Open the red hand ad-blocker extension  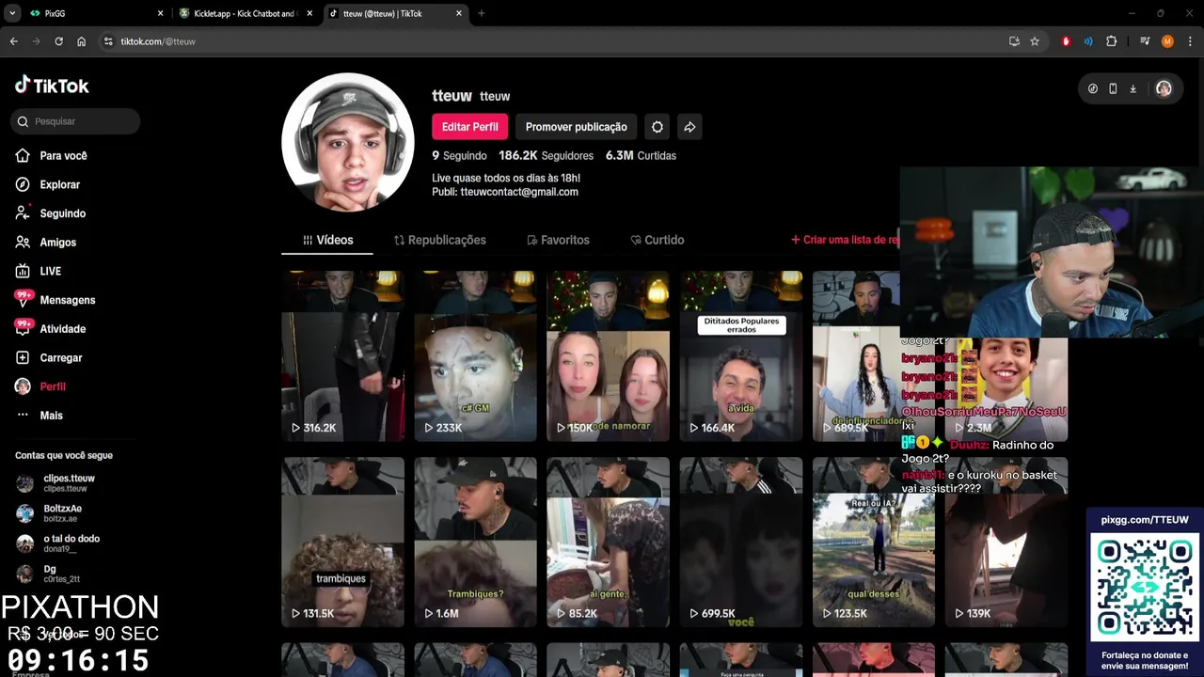[x=1066, y=41]
